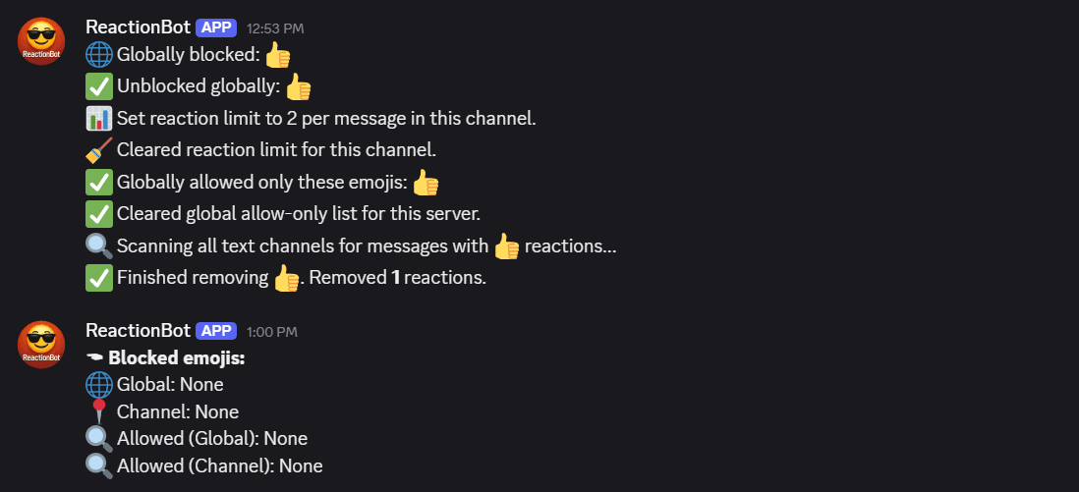Click the broom emoji beside Cleared reaction limit
Image resolution: width=1079 pixels, height=492 pixels.
click(99, 150)
